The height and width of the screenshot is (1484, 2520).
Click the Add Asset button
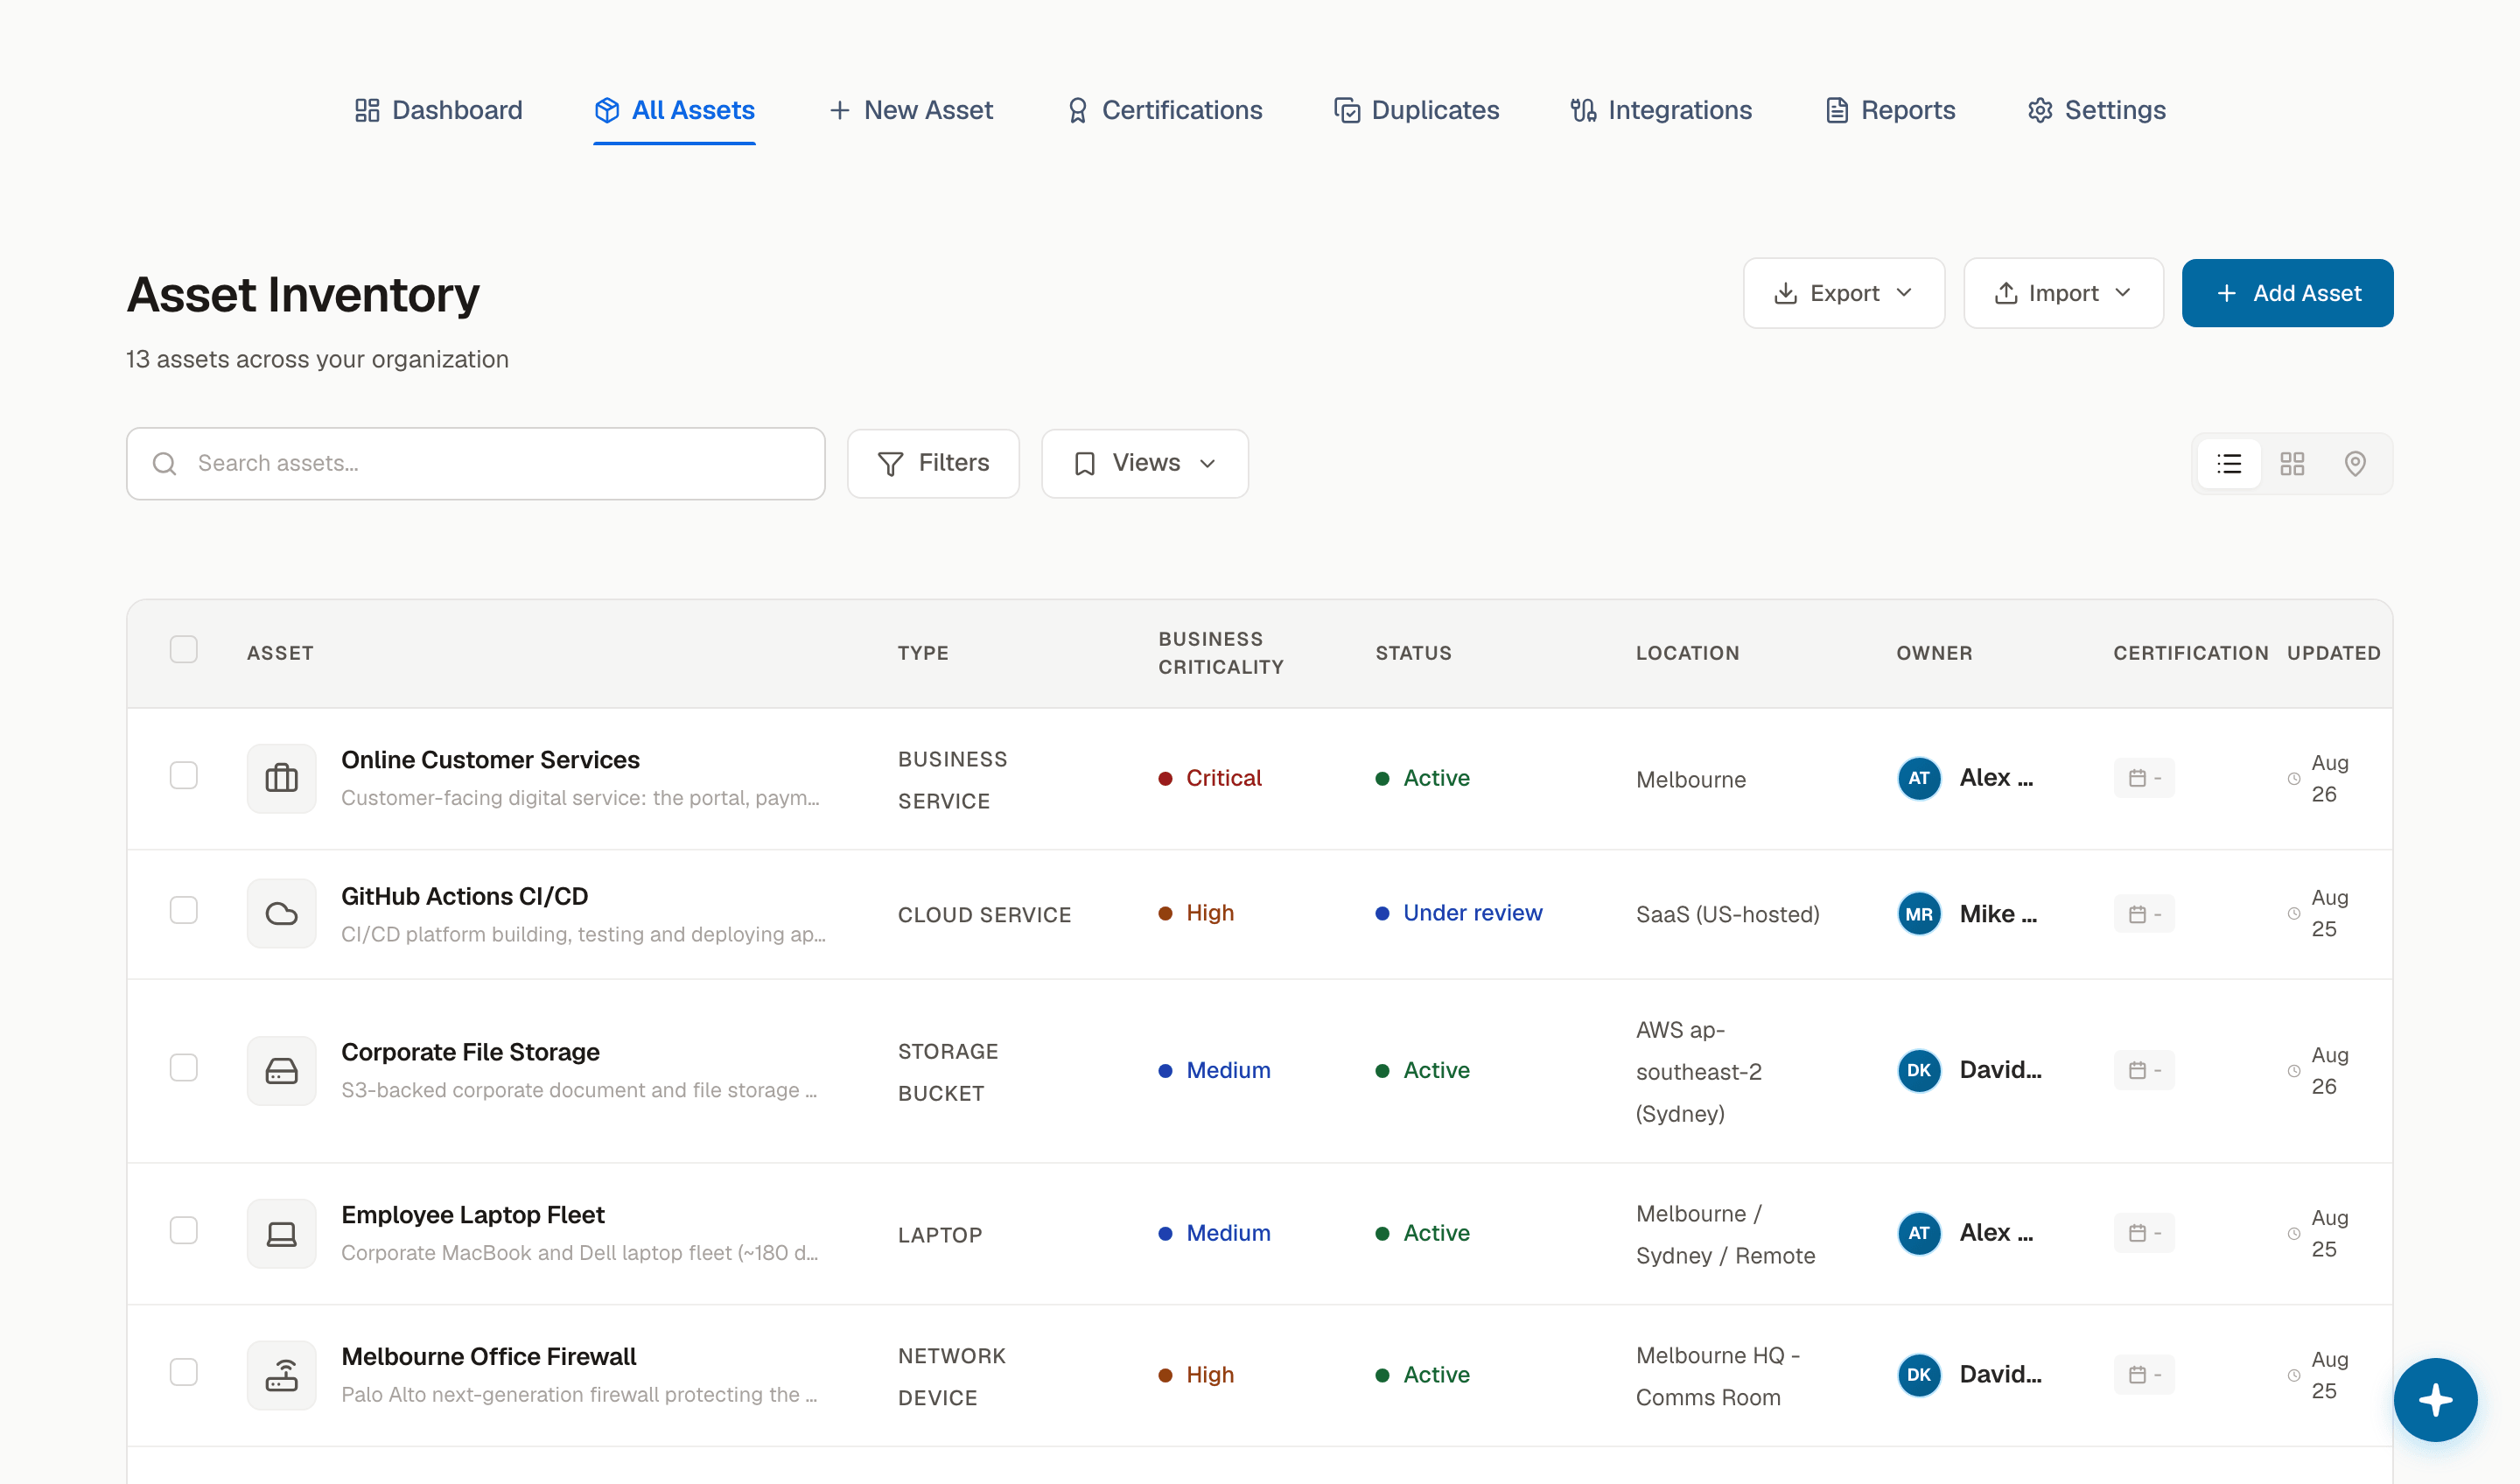(x=2288, y=293)
